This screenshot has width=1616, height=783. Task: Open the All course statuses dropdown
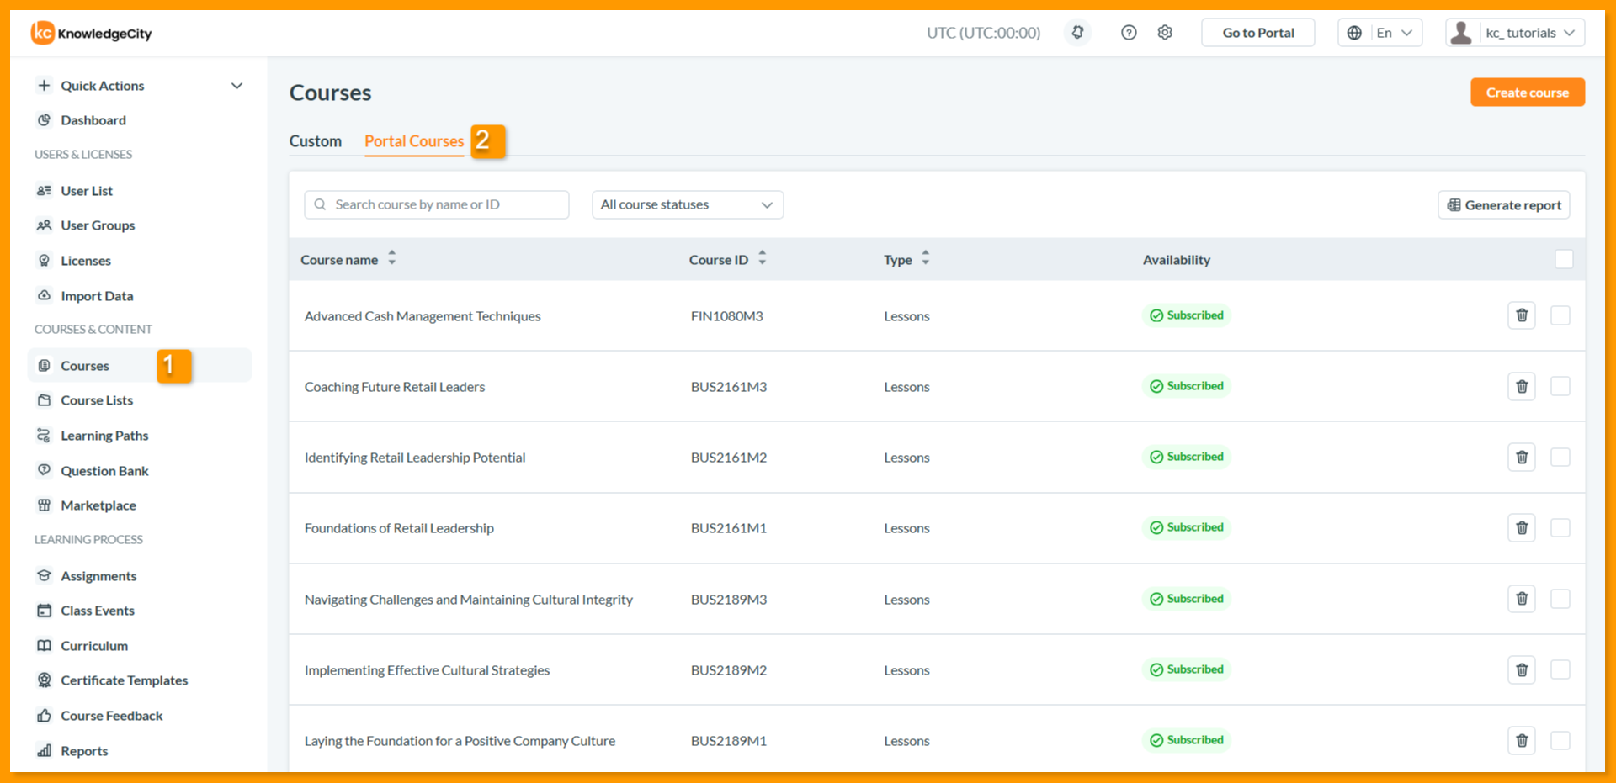(x=688, y=204)
